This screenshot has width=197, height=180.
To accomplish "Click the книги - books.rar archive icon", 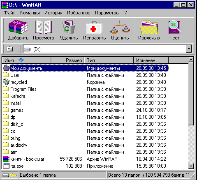I will tap(6, 159).
